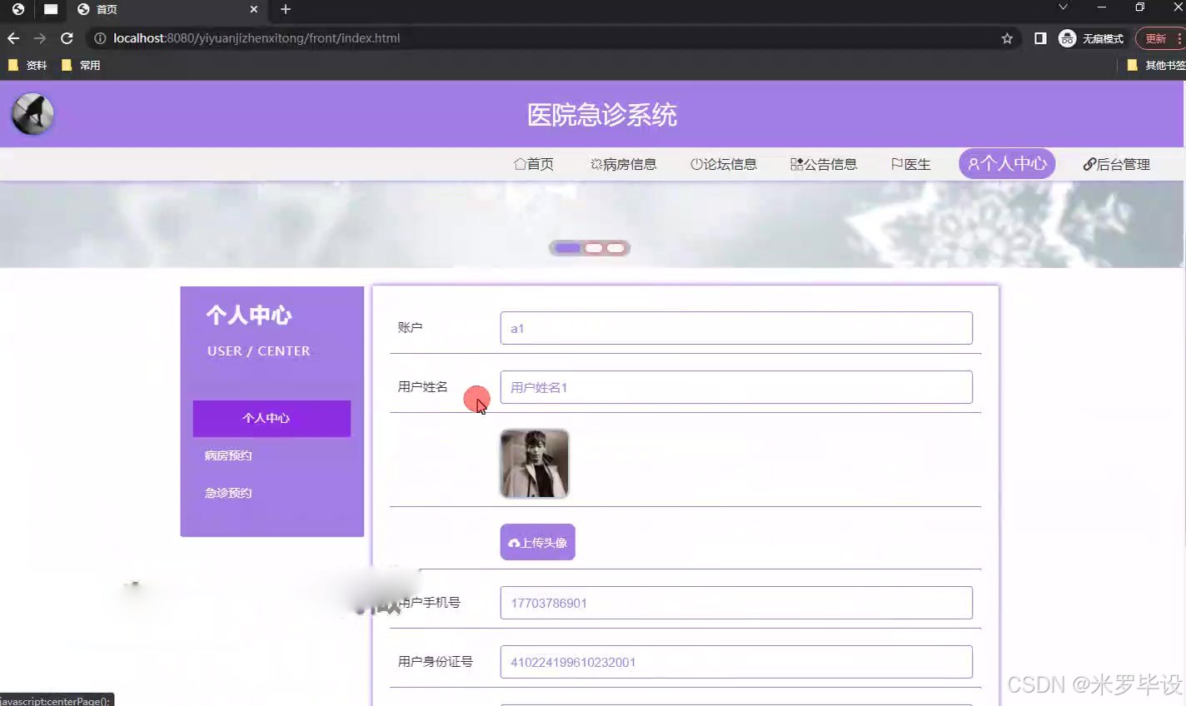Select the second carousel indicator dot
Screen dimensions: 1186x706
click(593, 247)
